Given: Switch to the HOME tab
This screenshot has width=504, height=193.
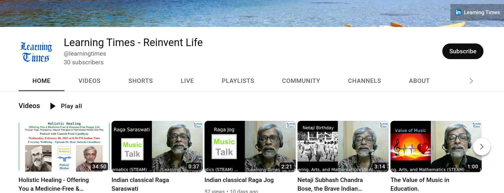Looking at the screenshot, I should tap(41, 81).
